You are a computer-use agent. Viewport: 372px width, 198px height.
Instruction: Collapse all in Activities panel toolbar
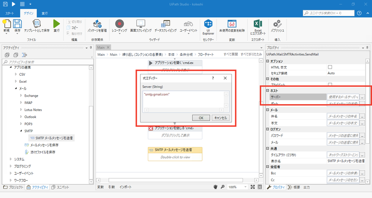pyautogui.click(x=16, y=55)
